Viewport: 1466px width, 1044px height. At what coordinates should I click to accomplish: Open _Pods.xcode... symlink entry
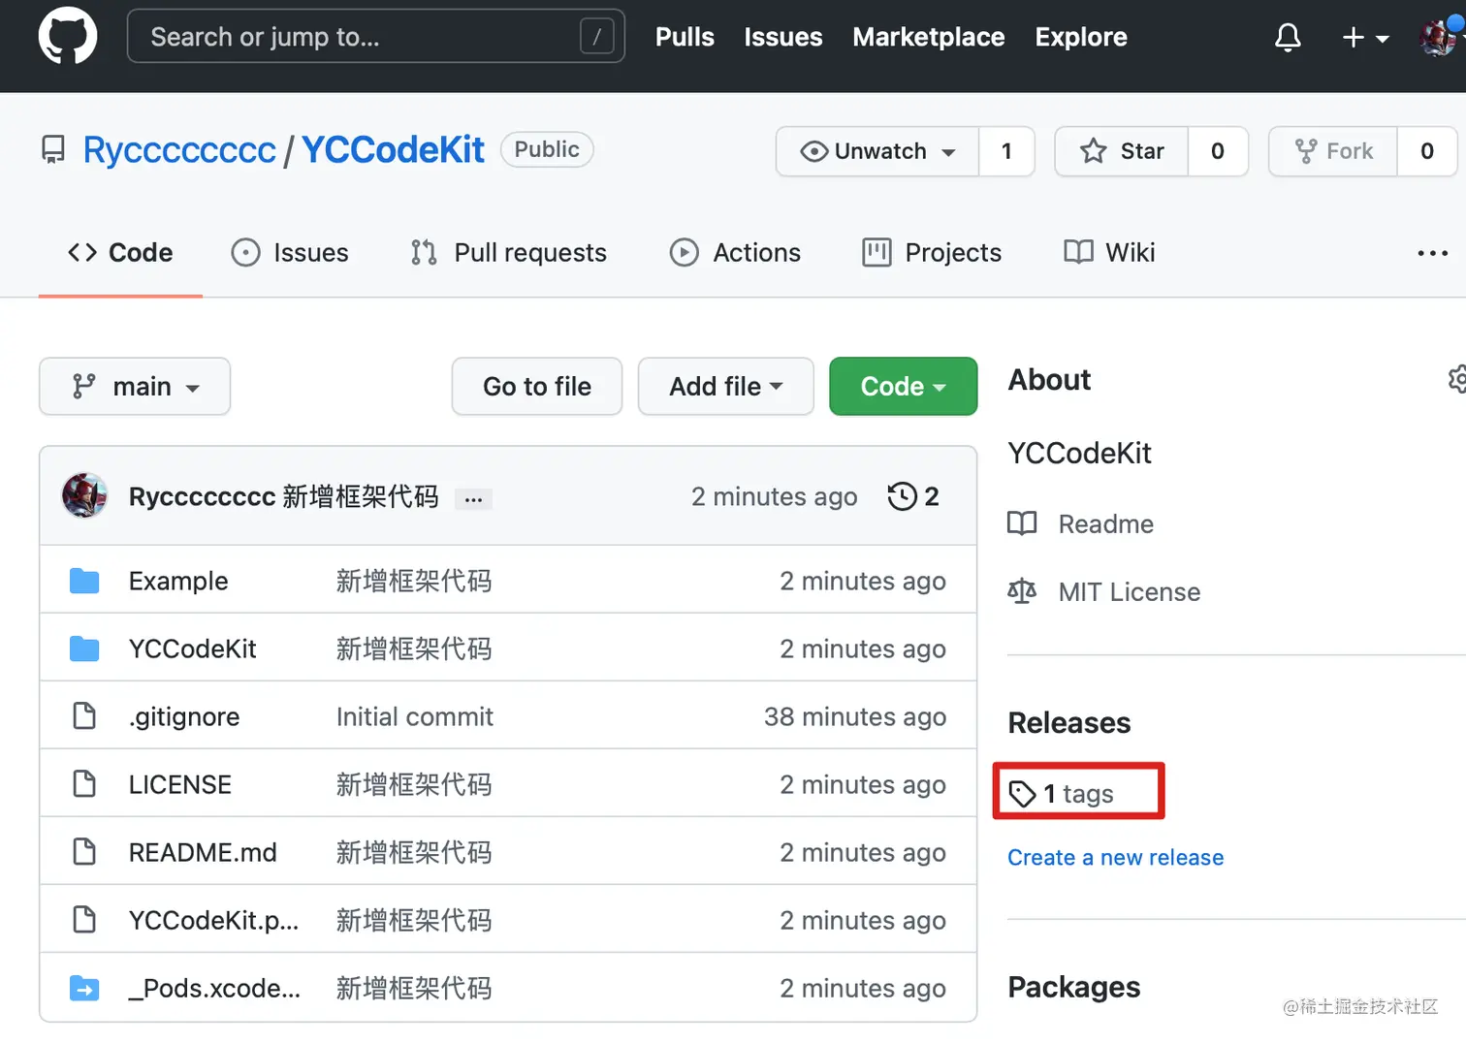click(x=215, y=988)
